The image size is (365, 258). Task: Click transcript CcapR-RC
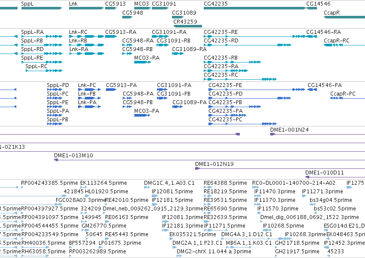coord(337,41)
